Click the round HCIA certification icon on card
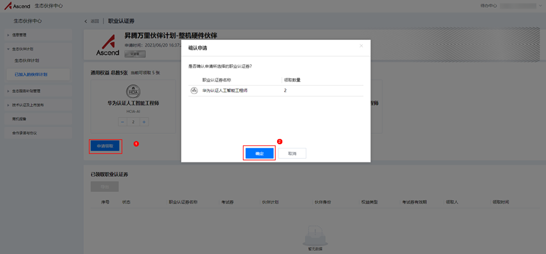546x254 pixels. pos(133,91)
